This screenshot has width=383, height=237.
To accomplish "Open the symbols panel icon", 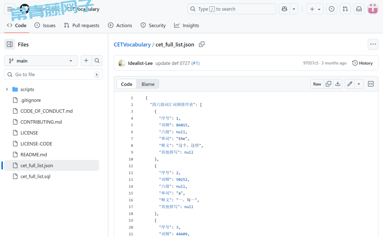I will click(371, 84).
